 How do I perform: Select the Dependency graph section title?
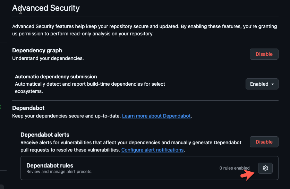pyautogui.click(x=37, y=51)
